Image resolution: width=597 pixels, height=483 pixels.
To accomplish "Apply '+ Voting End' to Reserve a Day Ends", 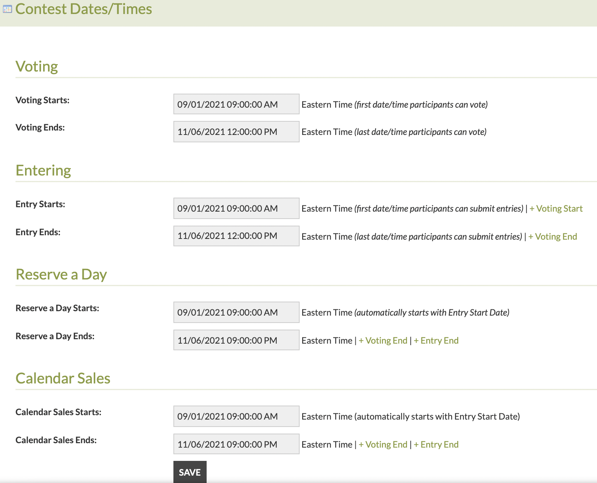I will (x=383, y=341).
